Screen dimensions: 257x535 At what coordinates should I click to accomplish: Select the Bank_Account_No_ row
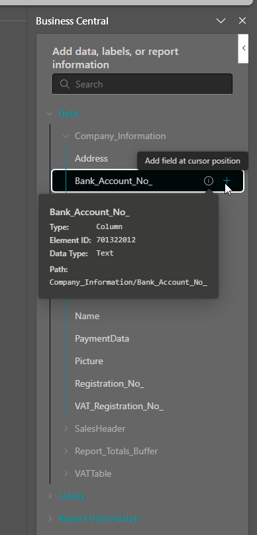tap(148, 181)
